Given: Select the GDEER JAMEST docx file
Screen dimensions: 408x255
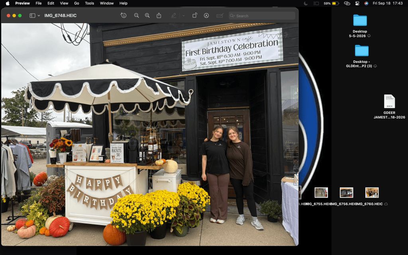Looking at the screenshot, I should [389, 101].
